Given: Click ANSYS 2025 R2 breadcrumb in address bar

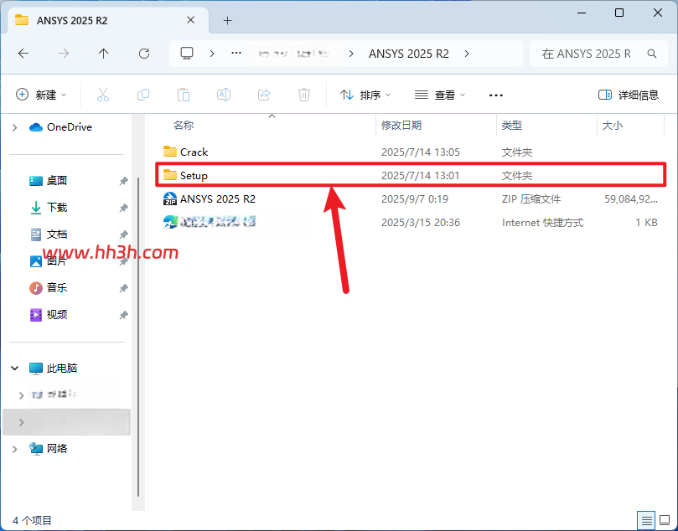Looking at the screenshot, I should pos(409,54).
